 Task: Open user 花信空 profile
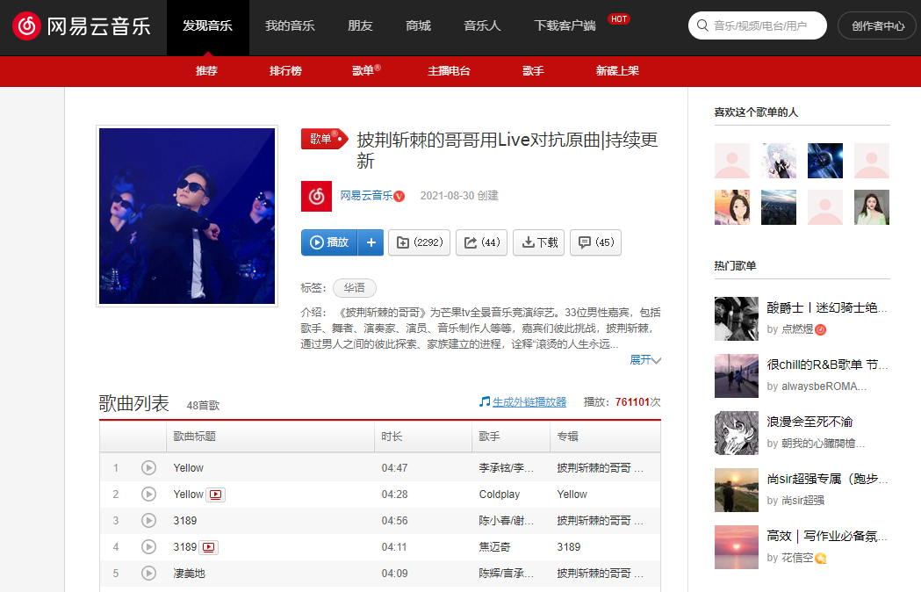797,558
